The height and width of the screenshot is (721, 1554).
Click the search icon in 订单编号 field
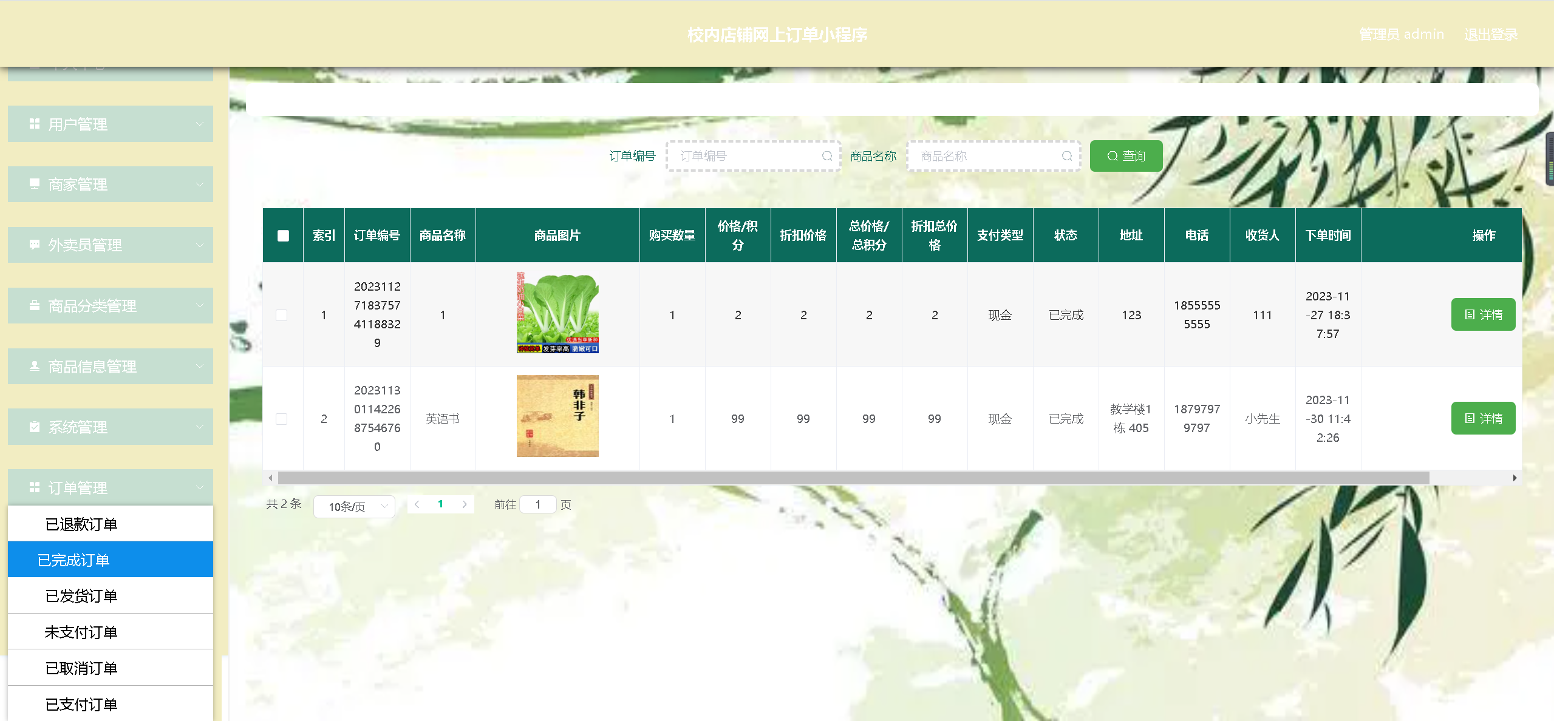(x=826, y=156)
